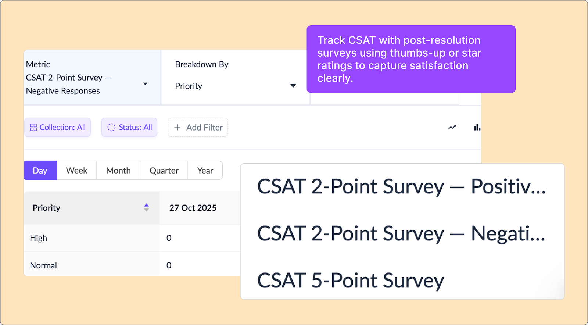Choose CSAT 2-Point Survey — Negative option
The width and height of the screenshot is (588, 325).
click(x=401, y=233)
